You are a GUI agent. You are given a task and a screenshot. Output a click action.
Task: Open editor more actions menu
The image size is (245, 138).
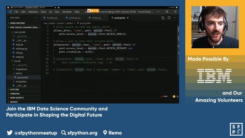175,18
